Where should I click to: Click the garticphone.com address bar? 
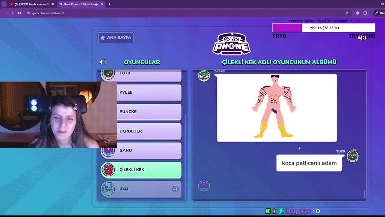186,13
